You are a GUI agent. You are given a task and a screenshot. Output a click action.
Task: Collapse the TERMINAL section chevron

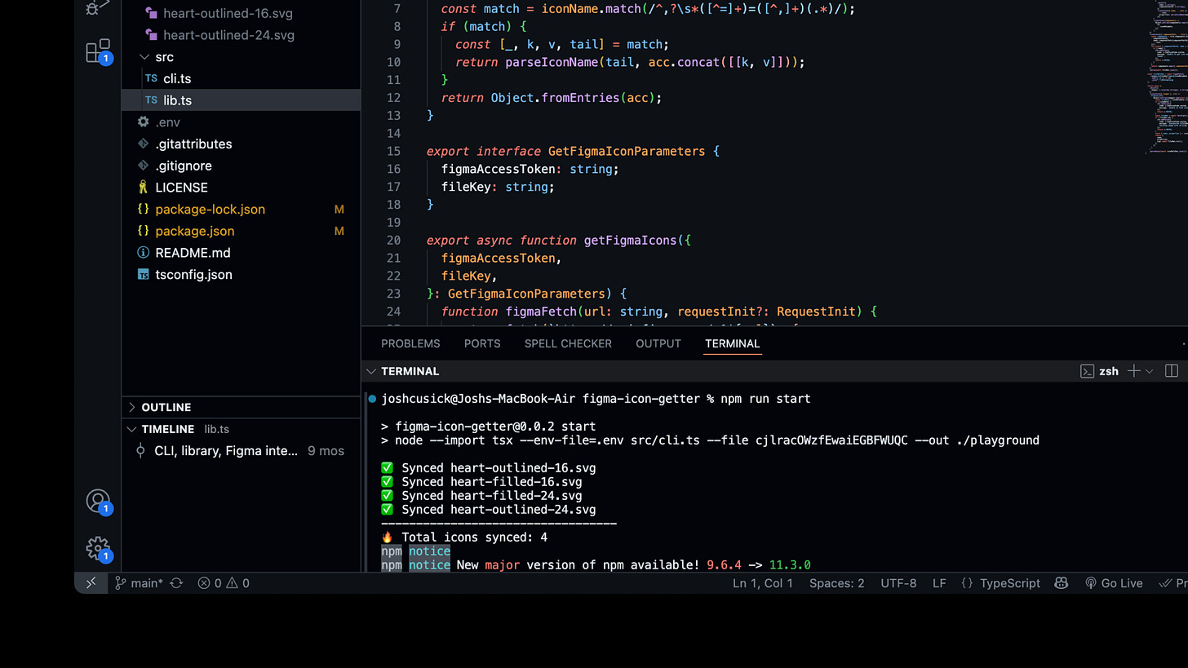pos(371,371)
